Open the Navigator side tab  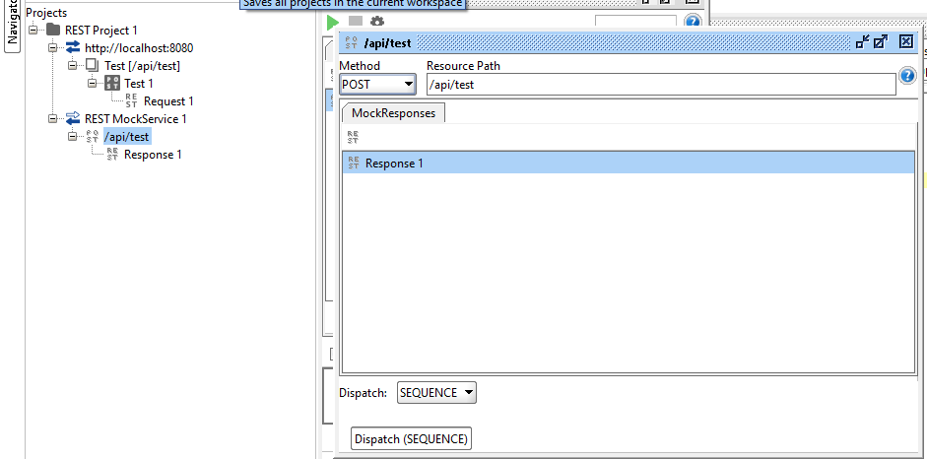tap(13, 25)
